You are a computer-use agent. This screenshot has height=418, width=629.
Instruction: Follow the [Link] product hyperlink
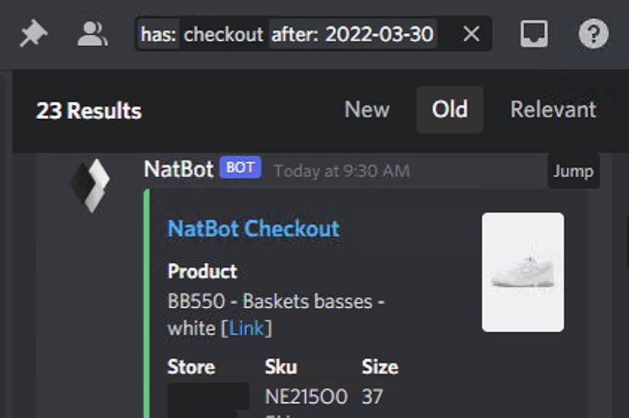246,329
